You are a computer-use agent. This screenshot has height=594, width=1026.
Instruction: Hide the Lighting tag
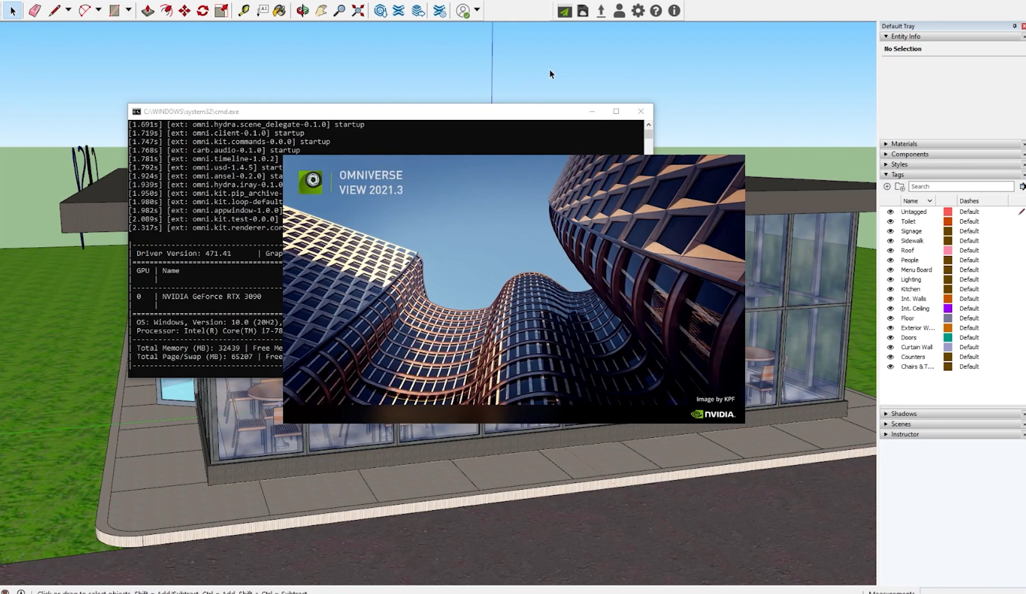click(x=891, y=279)
